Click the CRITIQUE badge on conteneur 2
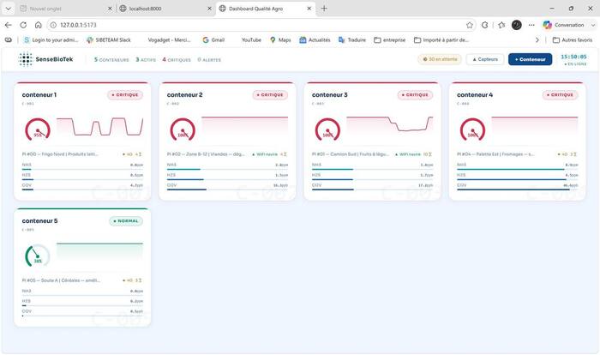This screenshot has height=355, width=600. click(270, 94)
